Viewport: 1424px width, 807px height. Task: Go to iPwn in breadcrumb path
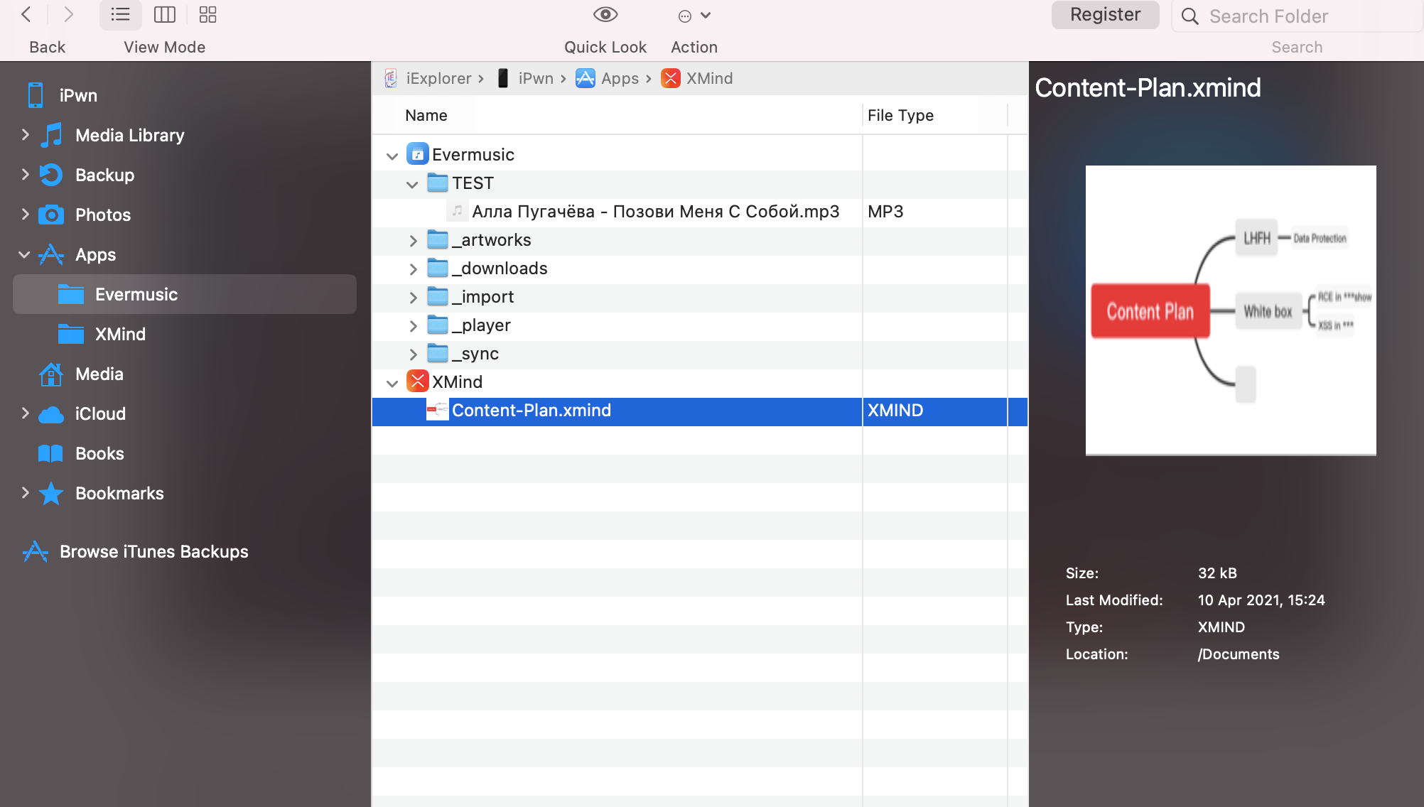536,78
